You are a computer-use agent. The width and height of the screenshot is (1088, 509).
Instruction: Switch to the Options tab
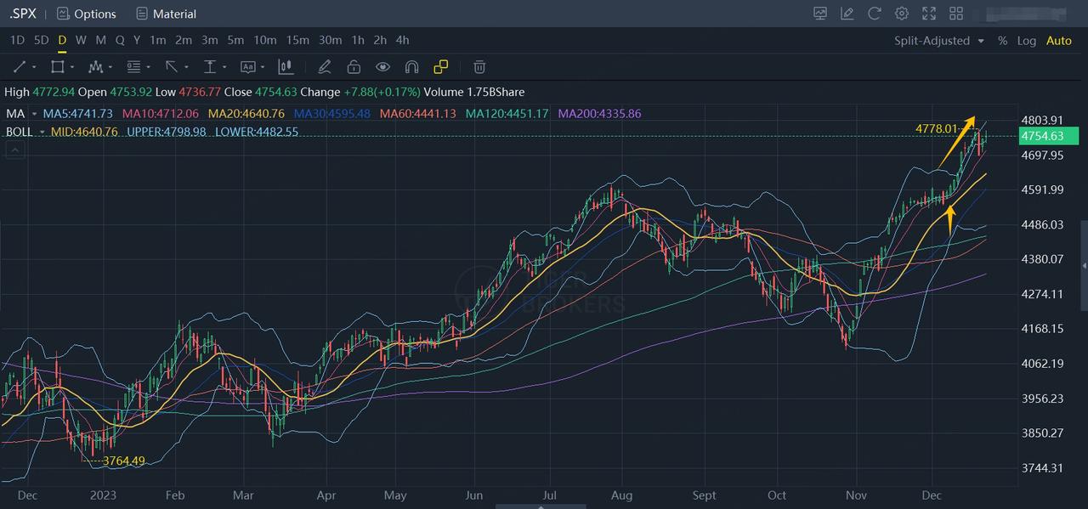click(86, 14)
